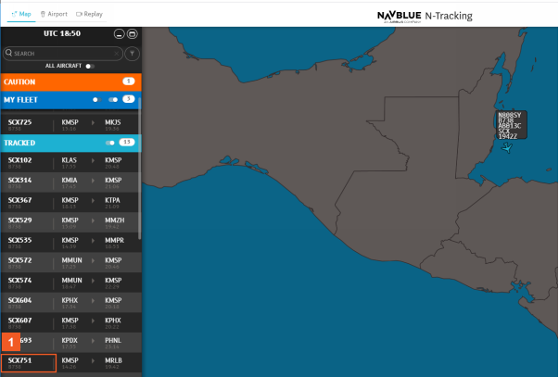Viewport: 559px width, 377px height.
Task: Click the SCX535 route arrow icon
Action: pyautogui.click(x=93, y=241)
